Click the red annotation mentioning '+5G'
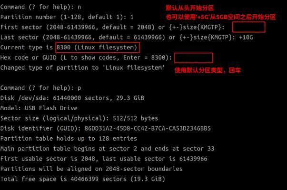287x190 pixels. [221, 17]
